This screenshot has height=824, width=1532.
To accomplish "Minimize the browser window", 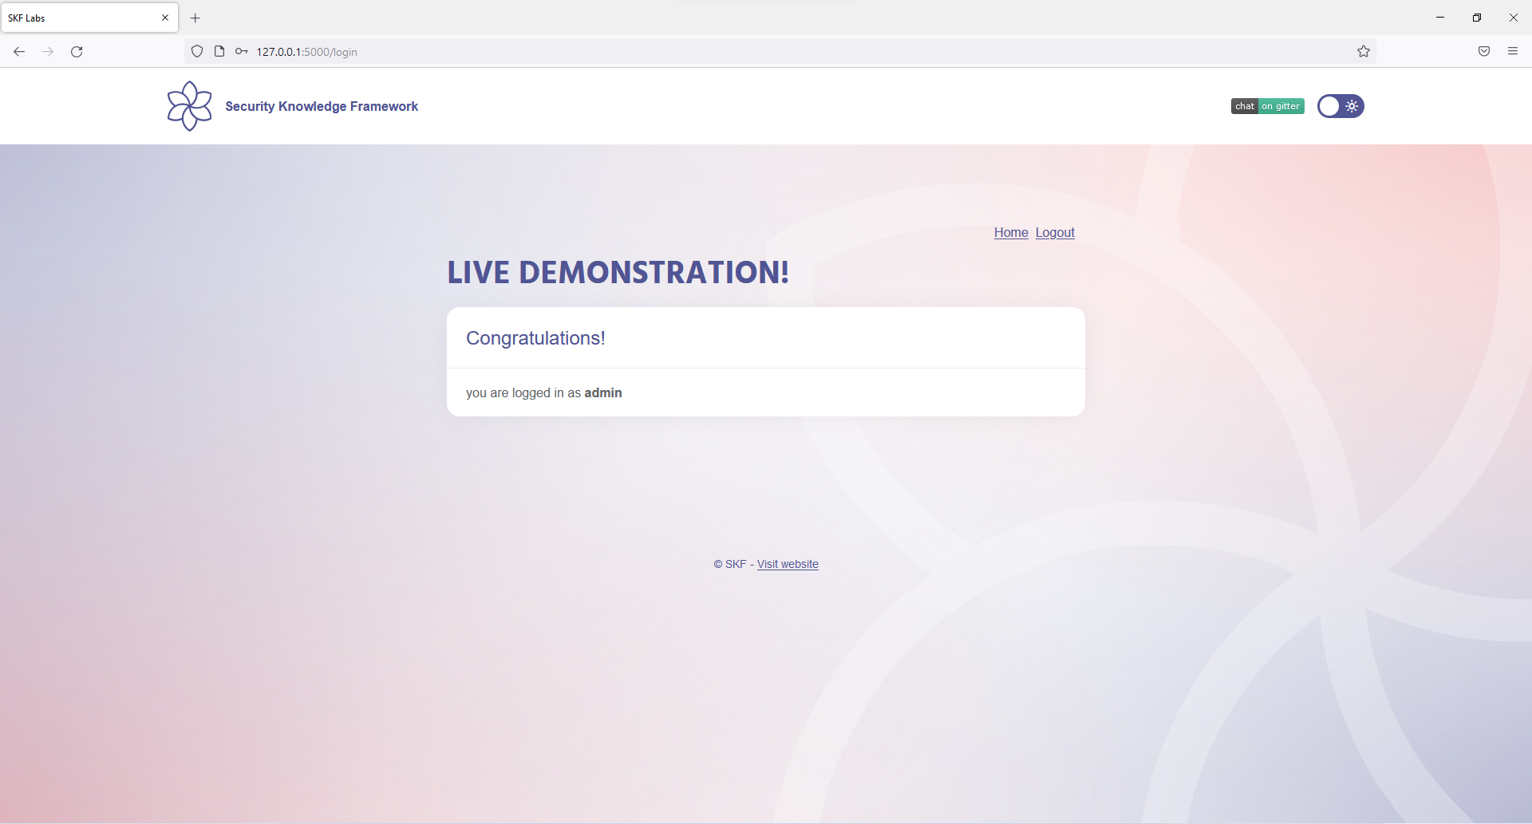I will (1440, 18).
